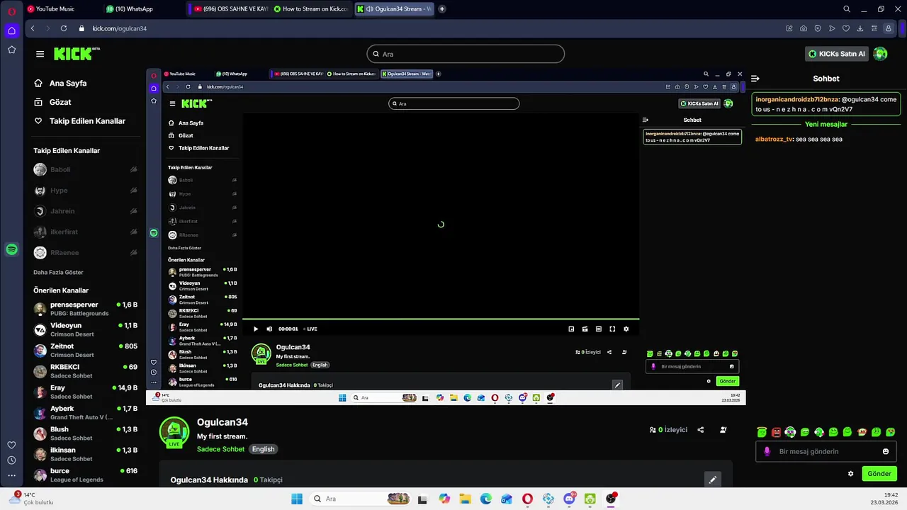Viewport: 907px width, 510px height.
Task: Switch to How to Stream on Kick tab
Action: [x=310, y=9]
